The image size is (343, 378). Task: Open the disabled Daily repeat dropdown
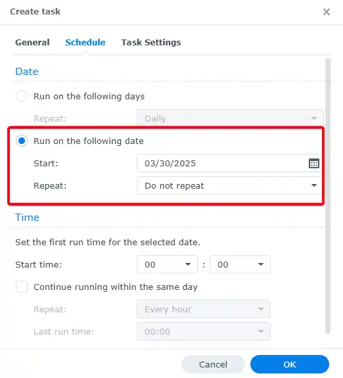pos(230,118)
